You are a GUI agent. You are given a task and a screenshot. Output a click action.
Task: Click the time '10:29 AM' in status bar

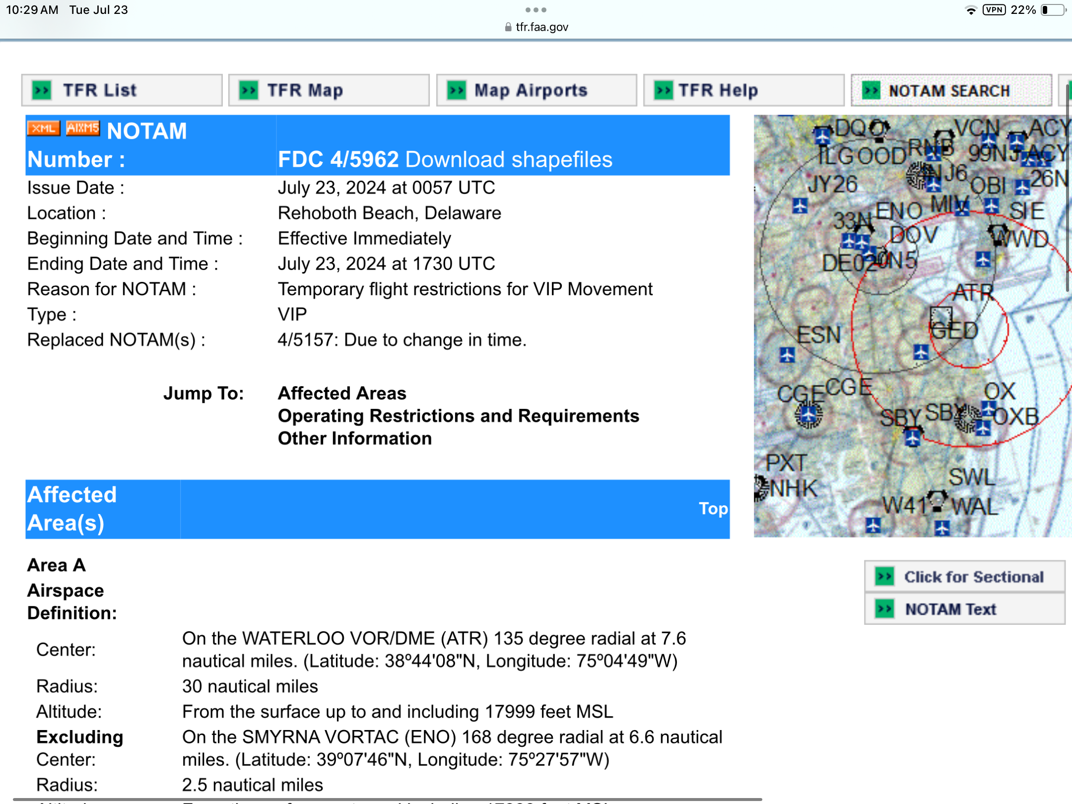coord(32,10)
